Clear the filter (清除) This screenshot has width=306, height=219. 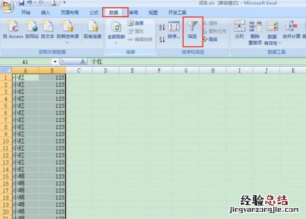tap(210, 23)
